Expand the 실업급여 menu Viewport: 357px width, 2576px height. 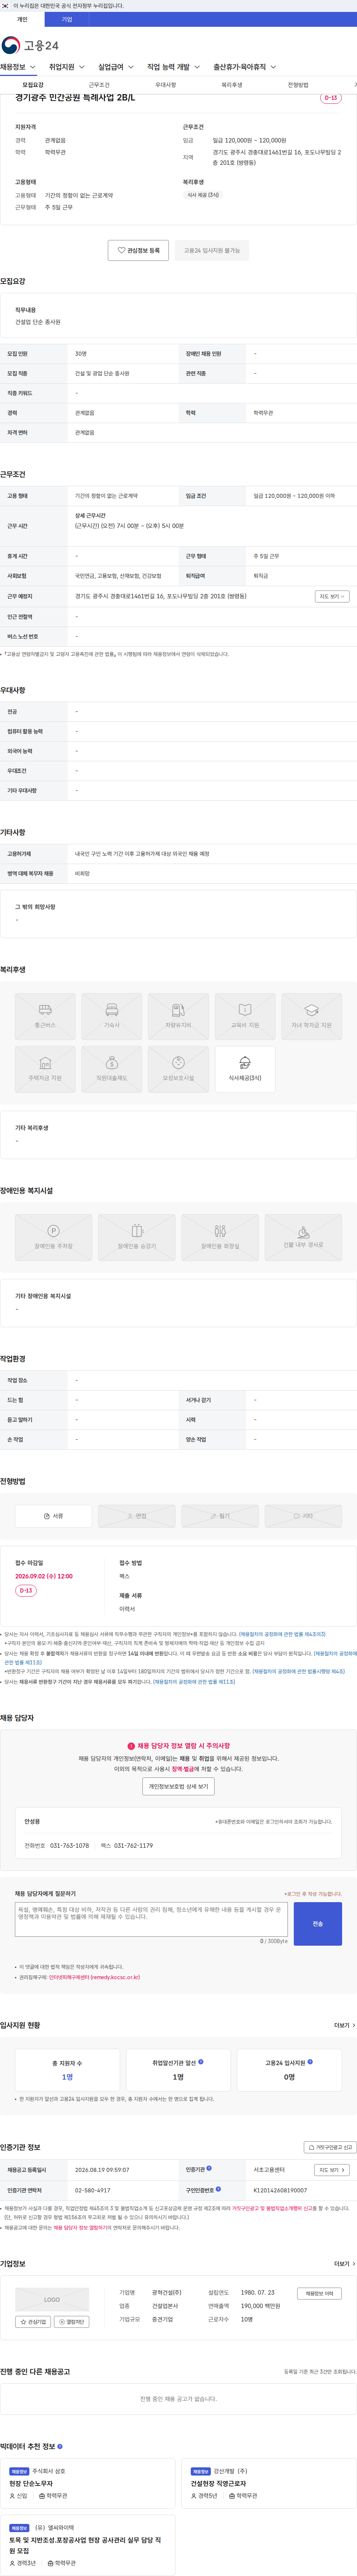[x=116, y=67]
